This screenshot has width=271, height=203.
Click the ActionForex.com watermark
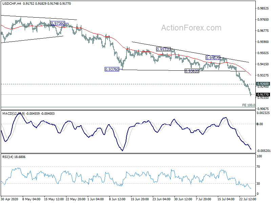click(191, 28)
